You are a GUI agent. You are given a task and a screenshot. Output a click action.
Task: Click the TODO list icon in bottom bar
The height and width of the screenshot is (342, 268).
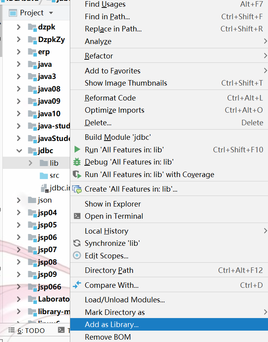[x=11, y=330]
